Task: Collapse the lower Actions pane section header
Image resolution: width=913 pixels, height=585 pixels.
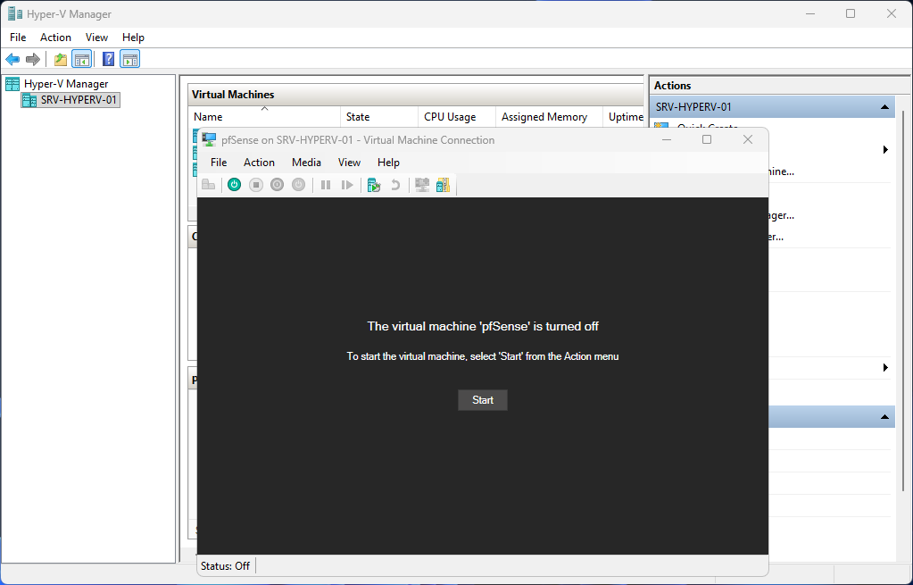Action: click(x=884, y=417)
